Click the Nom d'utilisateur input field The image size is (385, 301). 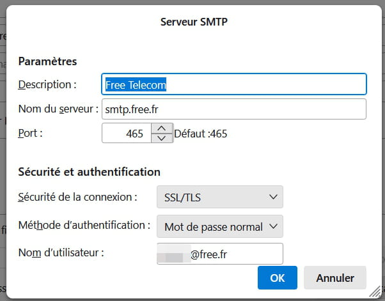pyautogui.click(x=220, y=254)
